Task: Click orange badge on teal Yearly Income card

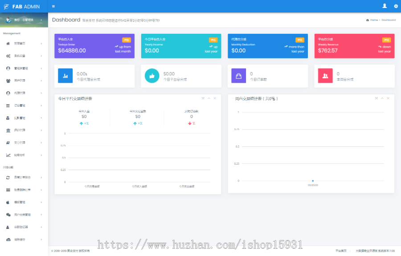Action: 213,40
